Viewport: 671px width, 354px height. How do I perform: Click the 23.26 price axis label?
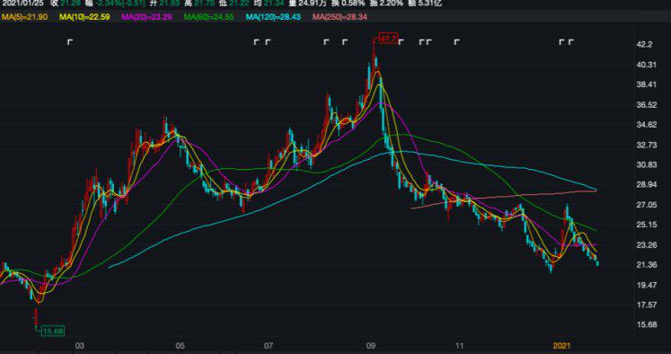647,245
